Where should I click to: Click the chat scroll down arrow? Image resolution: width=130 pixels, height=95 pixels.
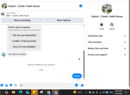pos(84,79)
